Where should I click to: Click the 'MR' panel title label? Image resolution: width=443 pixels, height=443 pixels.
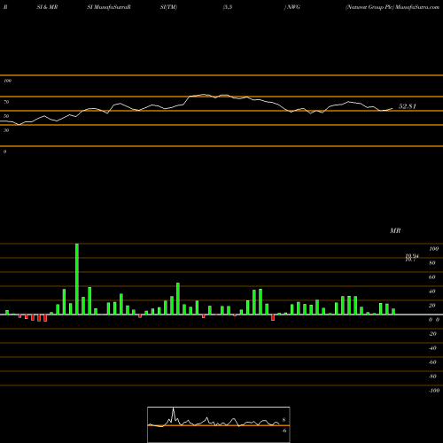tap(395, 230)
